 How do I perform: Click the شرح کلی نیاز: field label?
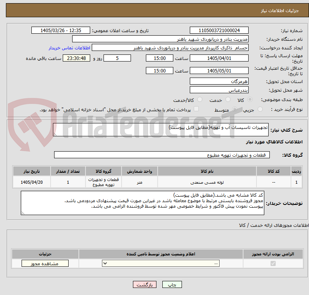pyautogui.click(x=287, y=130)
